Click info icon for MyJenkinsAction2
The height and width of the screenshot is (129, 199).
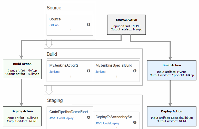(x=88, y=71)
